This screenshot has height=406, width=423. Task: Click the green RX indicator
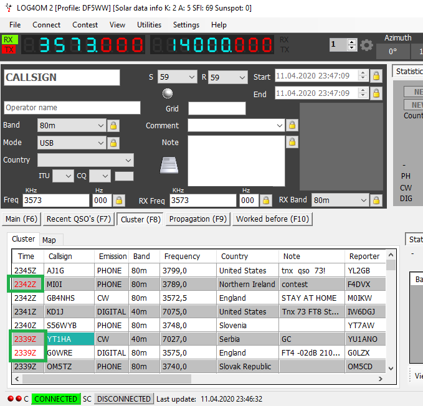(10, 40)
